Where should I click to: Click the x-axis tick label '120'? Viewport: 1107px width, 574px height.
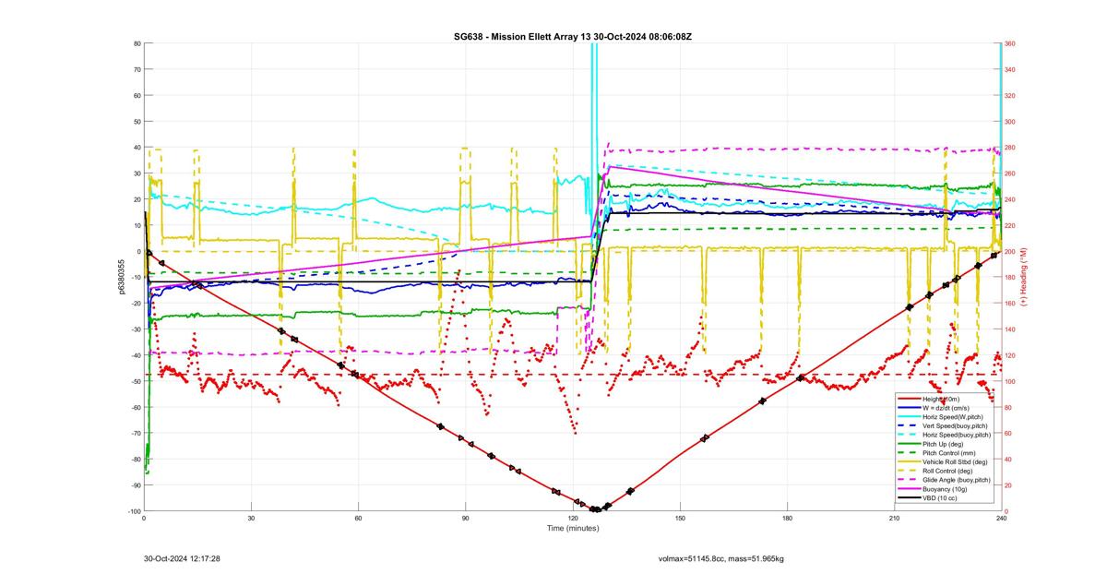[572, 519]
